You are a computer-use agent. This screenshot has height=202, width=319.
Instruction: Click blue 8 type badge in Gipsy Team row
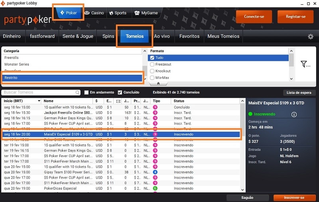pyautogui.click(x=155, y=172)
